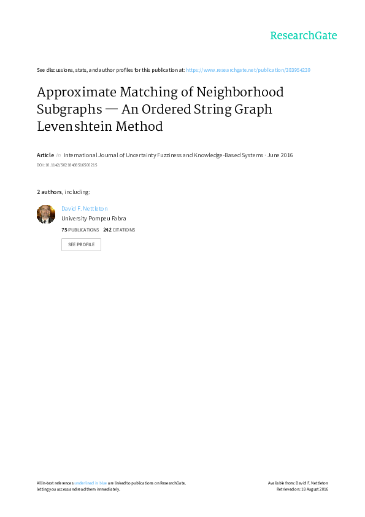
Task: Open the David F. Nettleton author link
Action: [84, 208]
